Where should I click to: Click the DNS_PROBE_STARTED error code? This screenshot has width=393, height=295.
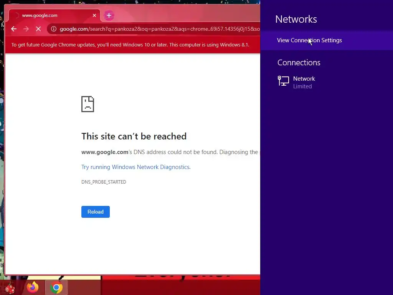[104, 182]
